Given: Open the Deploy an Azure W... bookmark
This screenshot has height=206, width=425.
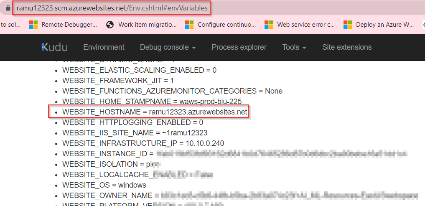Looking at the screenshot, I should tap(385, 25).
